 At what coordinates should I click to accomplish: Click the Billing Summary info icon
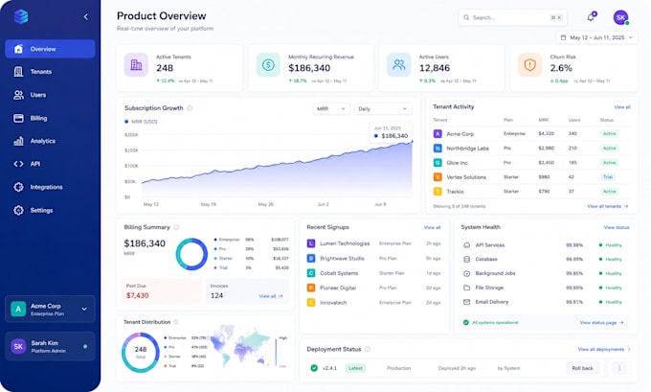(176, 227)
